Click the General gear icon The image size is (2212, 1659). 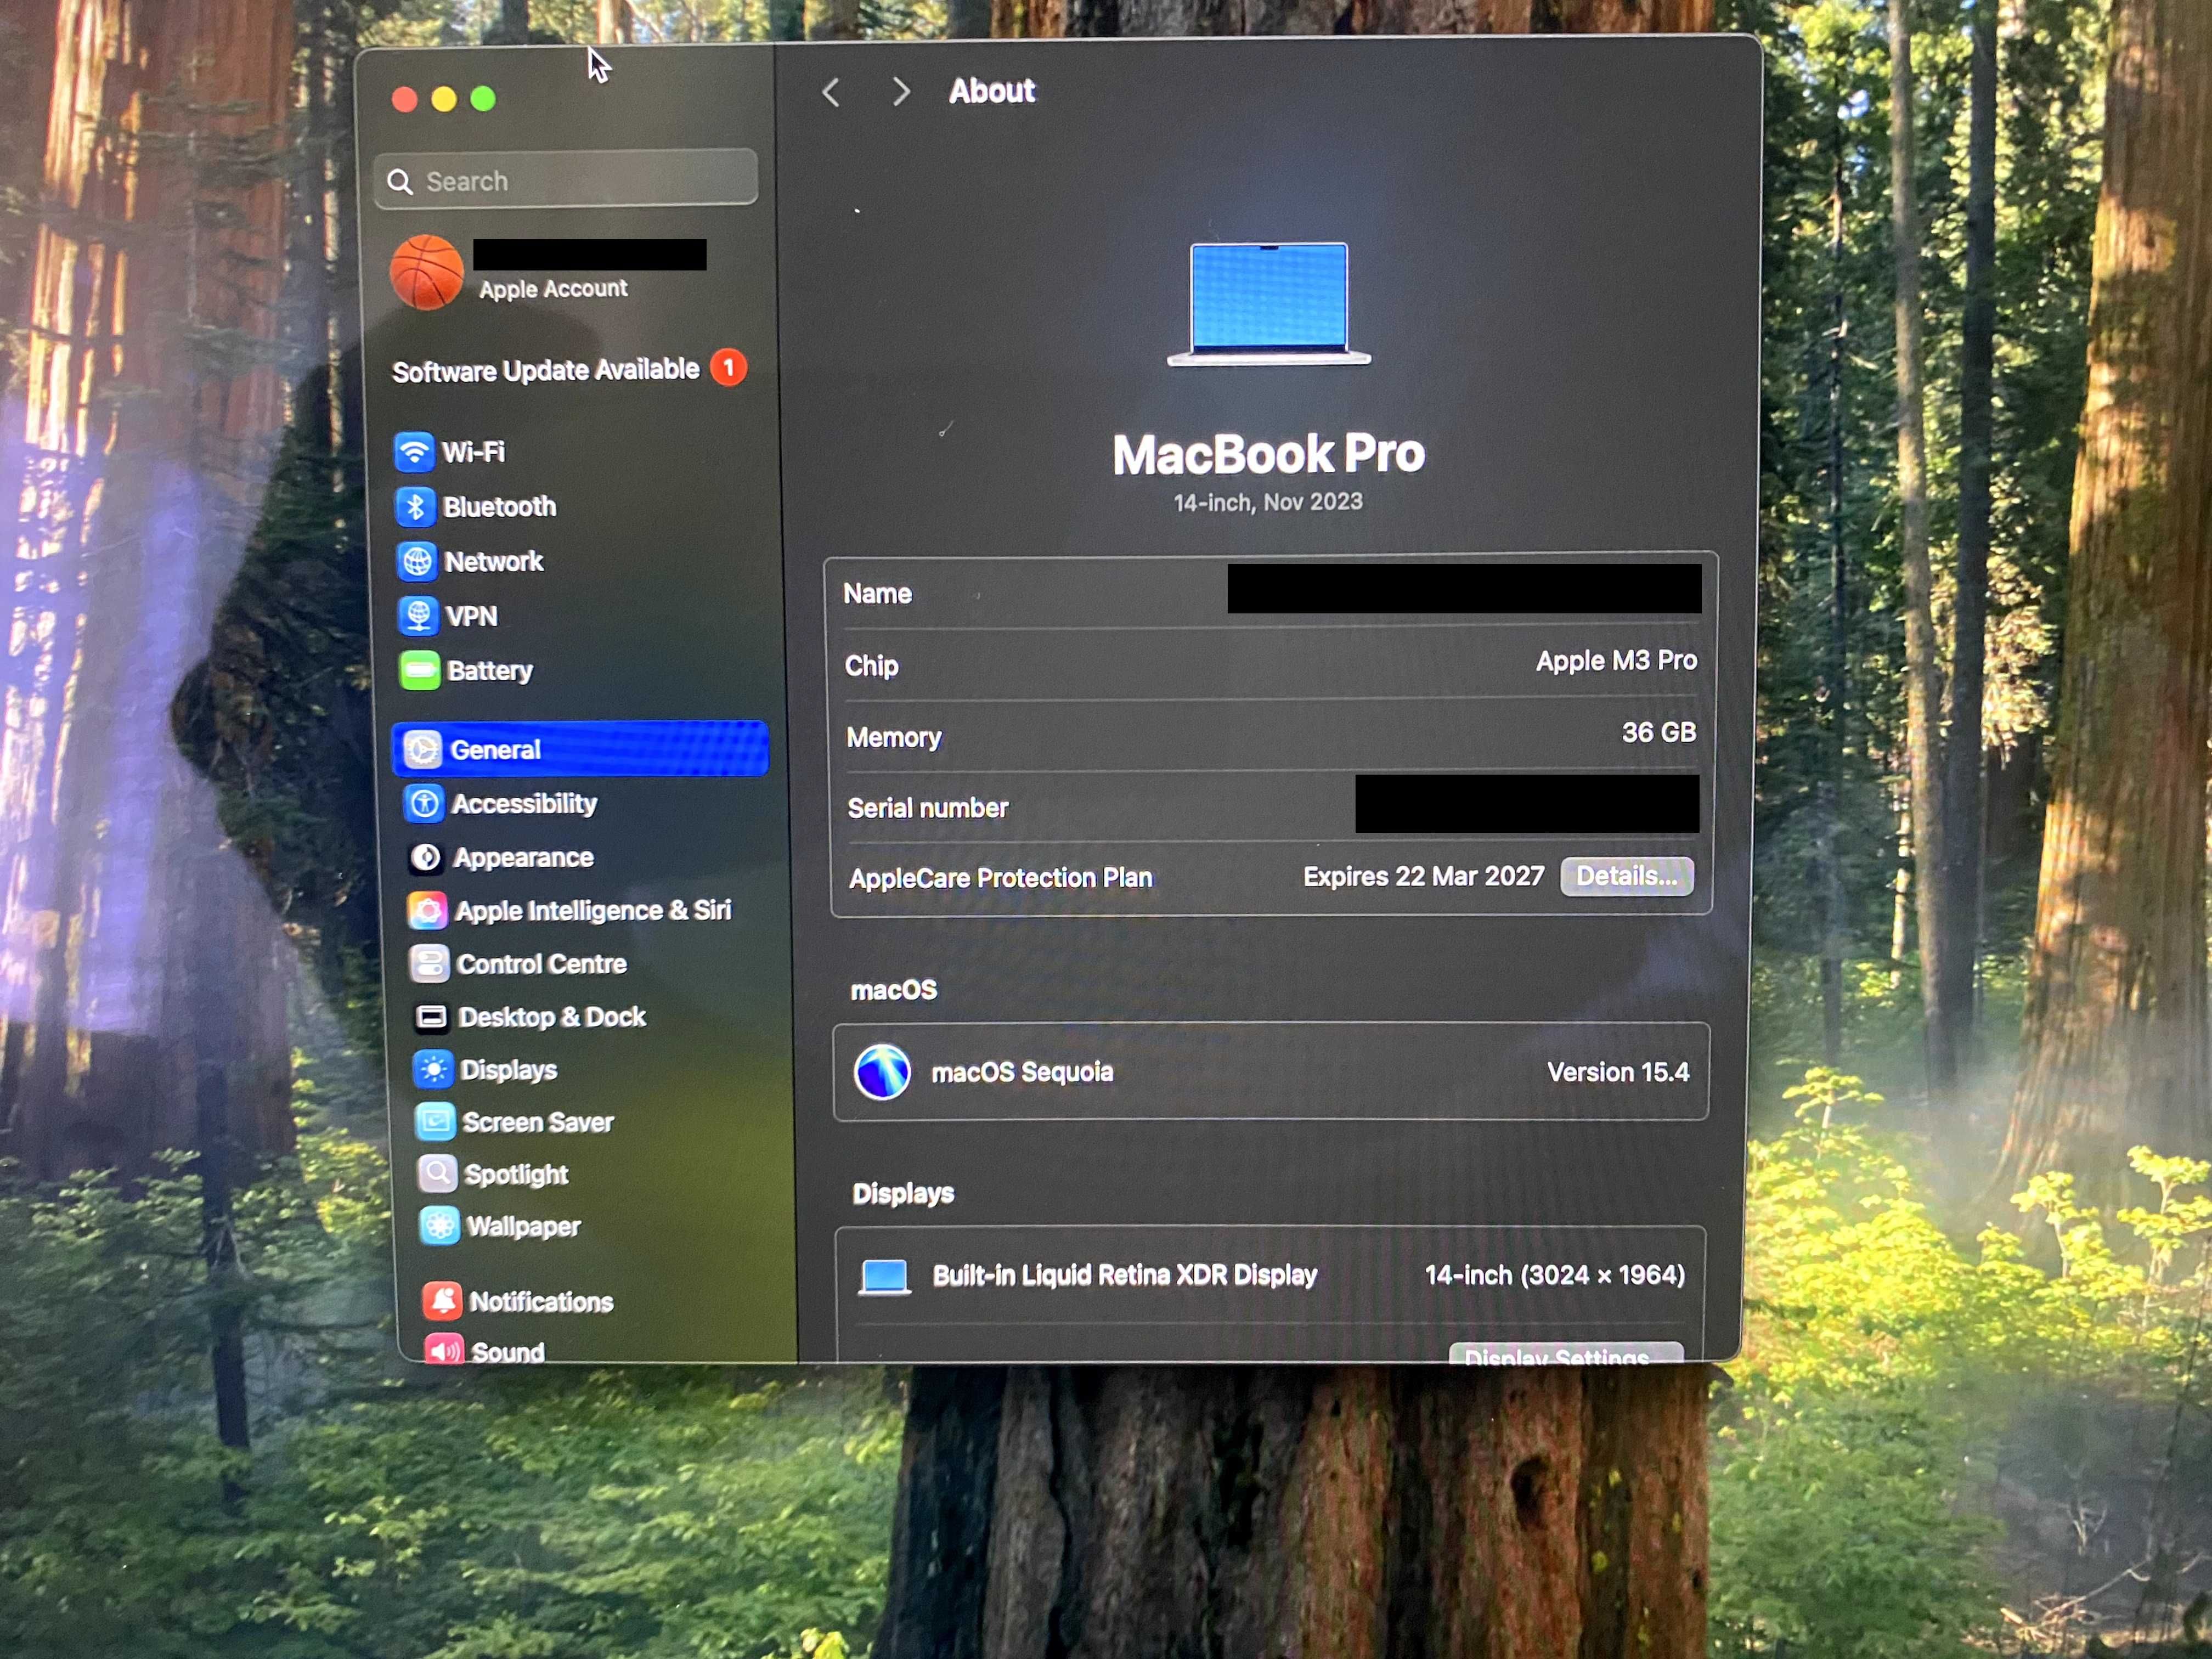pos(422,749)
